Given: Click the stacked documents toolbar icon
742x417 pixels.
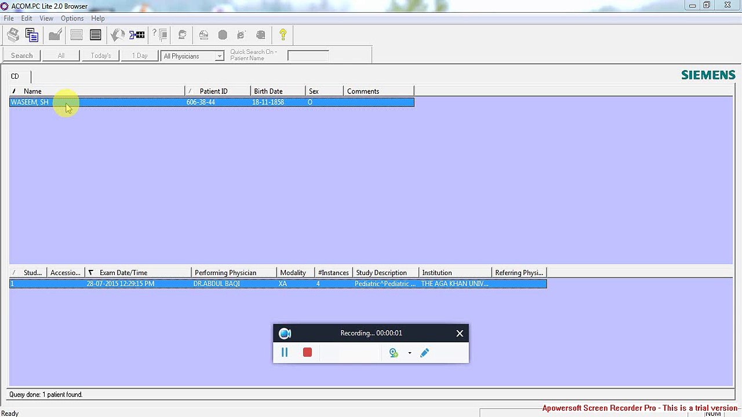Looking at the screenshot, I should click(32, 35).
